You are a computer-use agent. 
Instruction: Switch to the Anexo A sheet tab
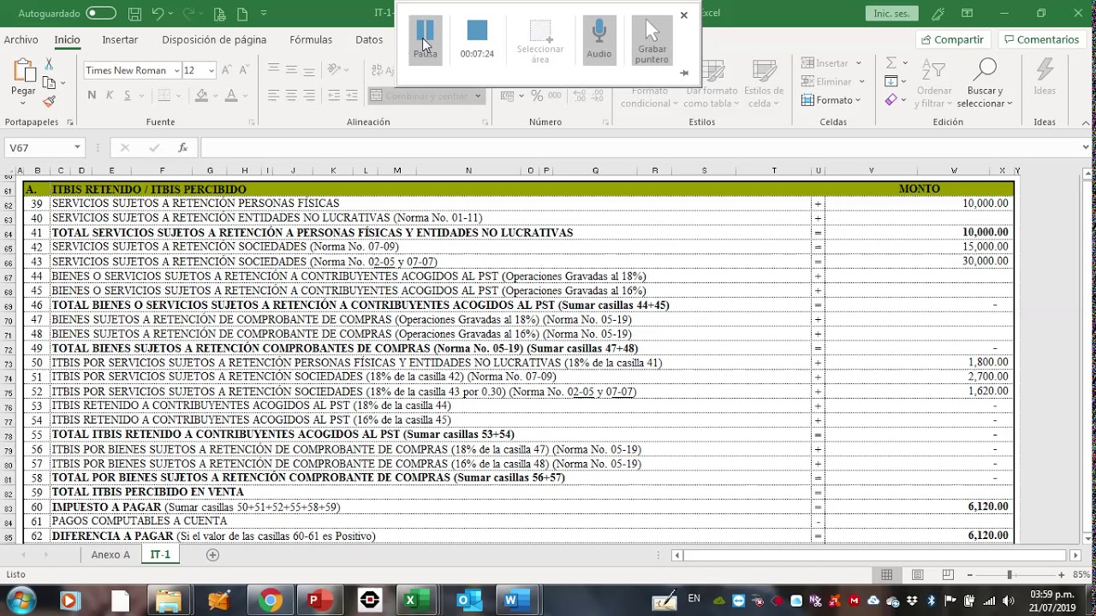(110, 555)
